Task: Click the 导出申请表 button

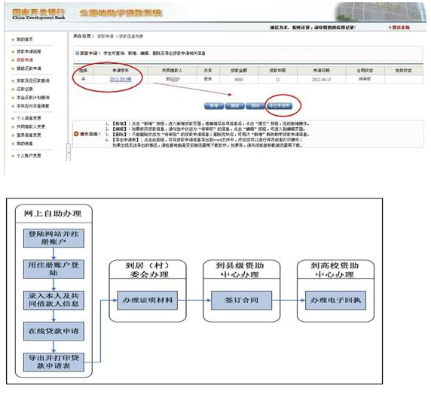Action: point(280,106)
